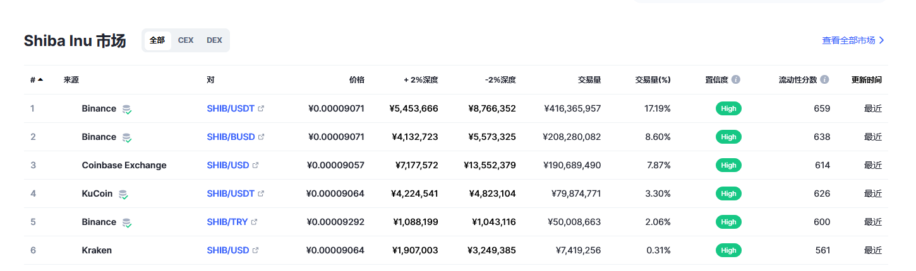Click High badge in Binance SHIB/USDT row
The height and width of the screenshot is (271, 916).
(x=728, y=108)
